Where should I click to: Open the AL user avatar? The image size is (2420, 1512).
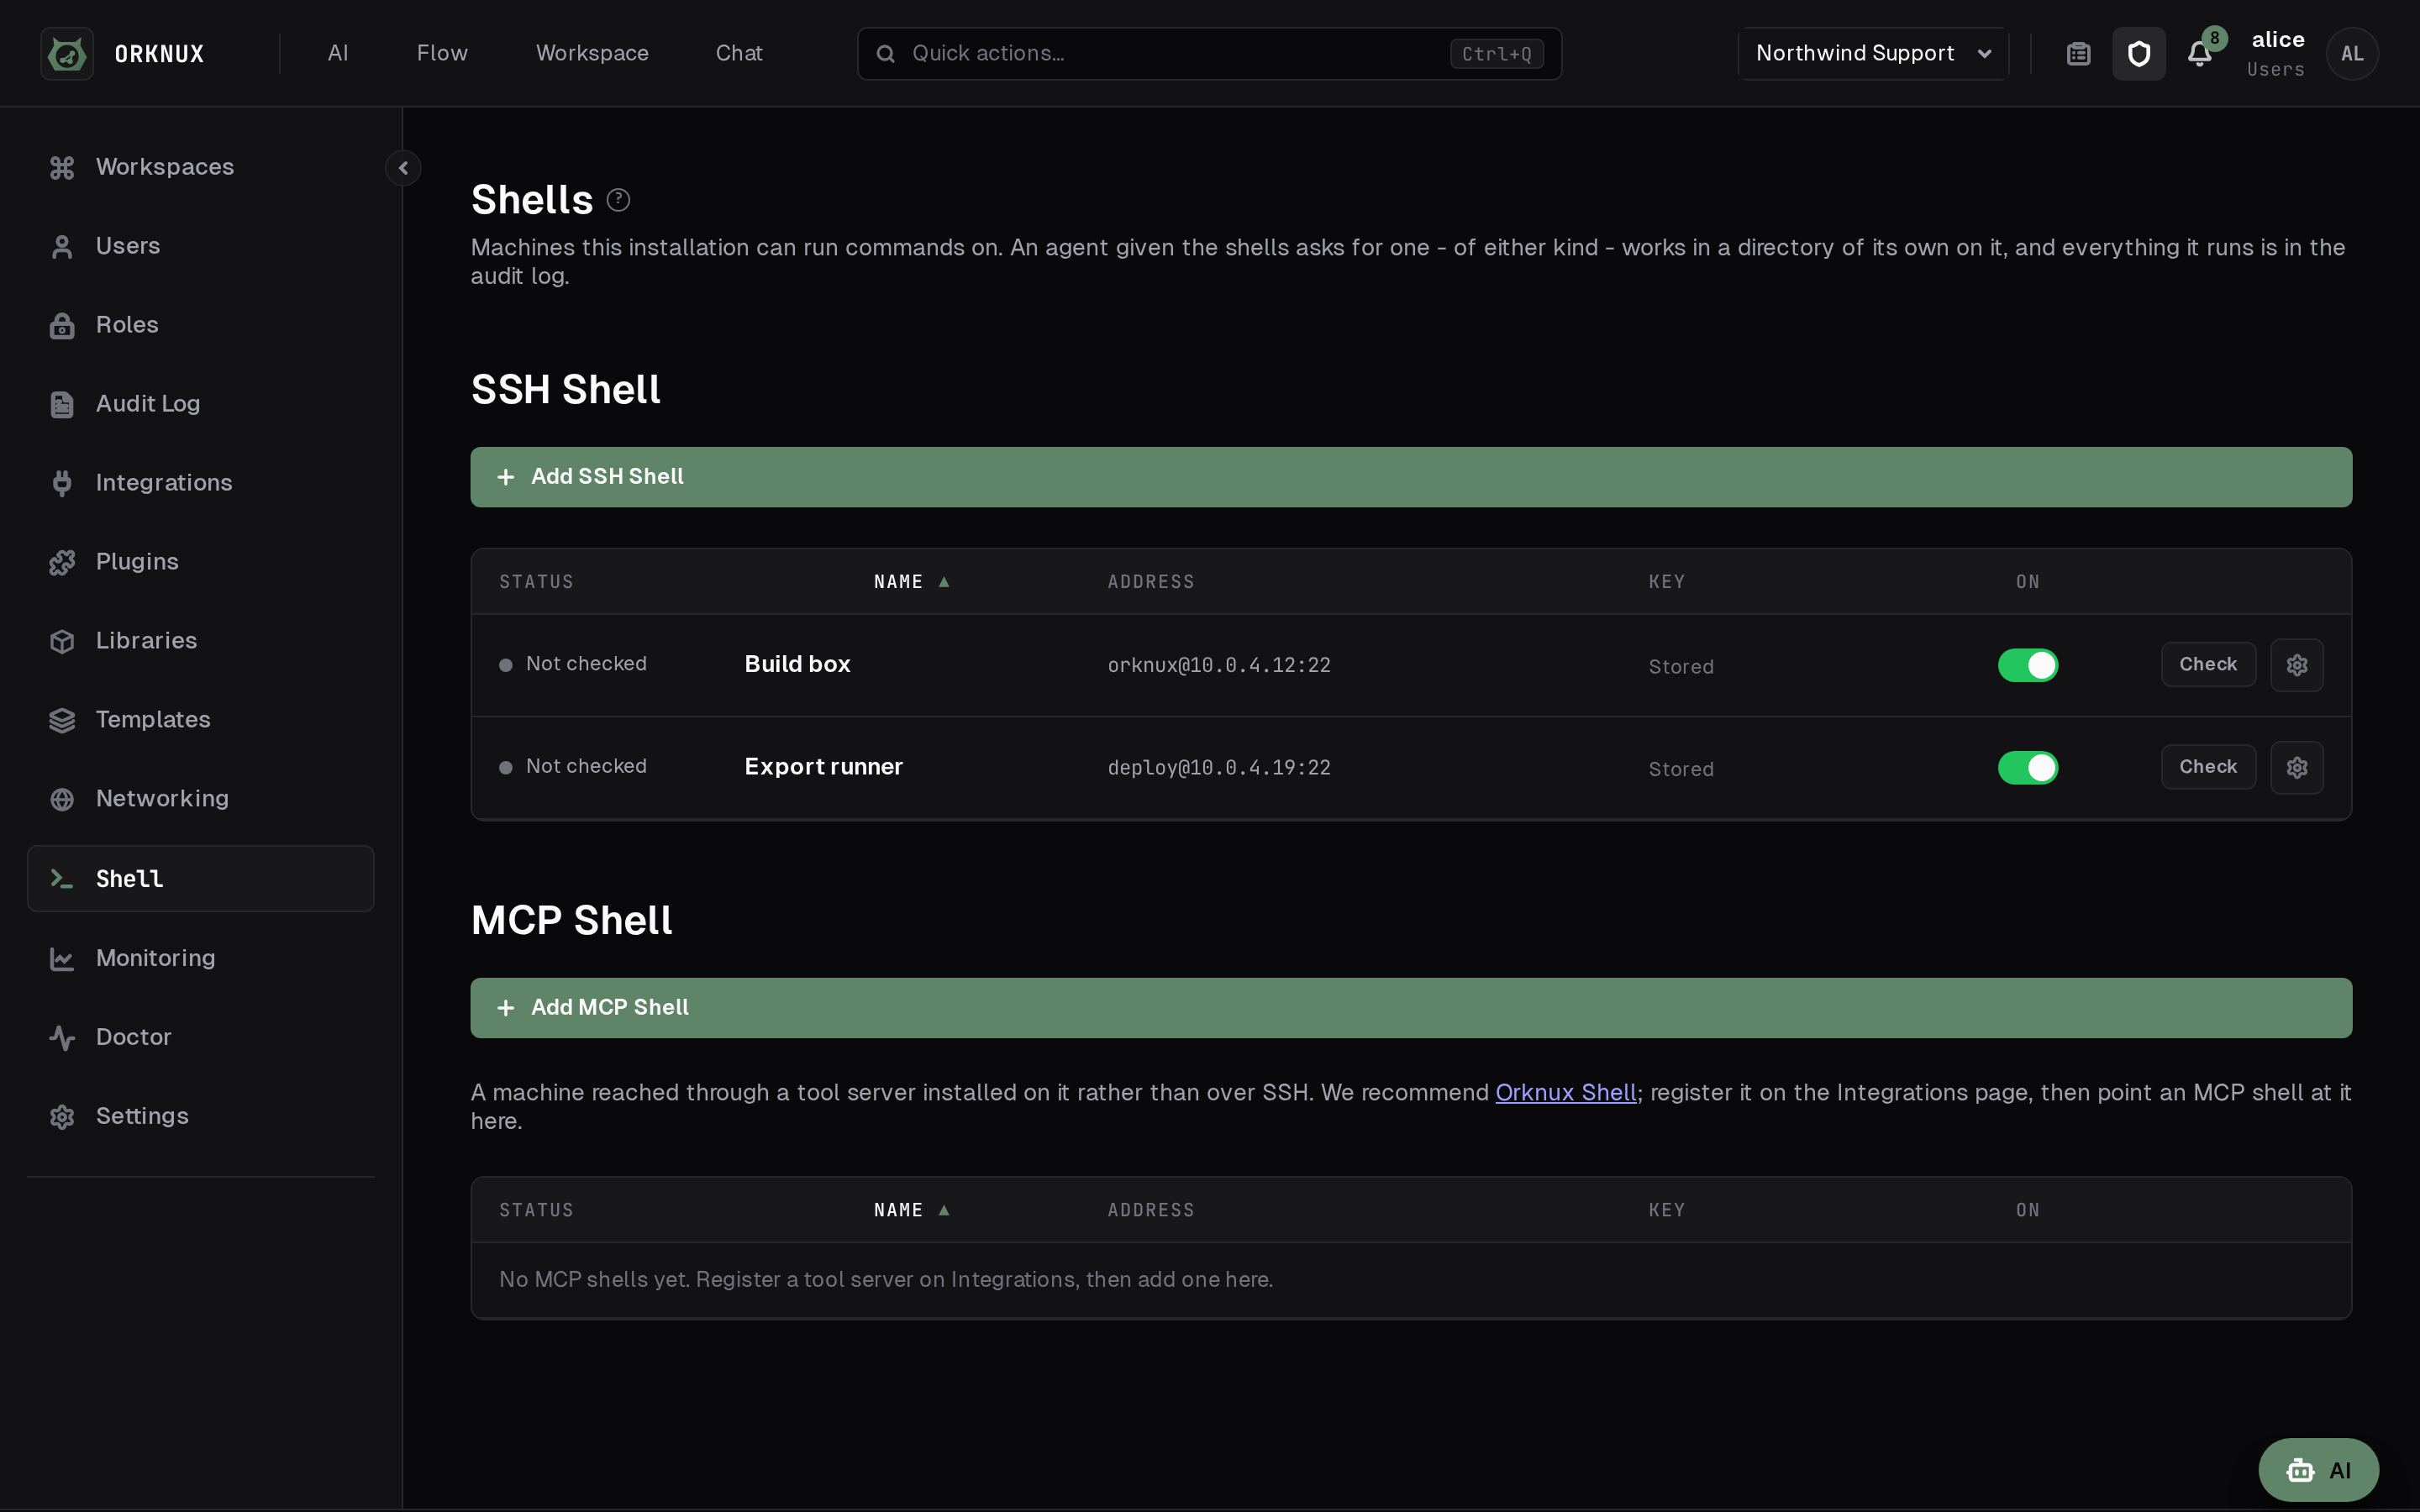2352,54
